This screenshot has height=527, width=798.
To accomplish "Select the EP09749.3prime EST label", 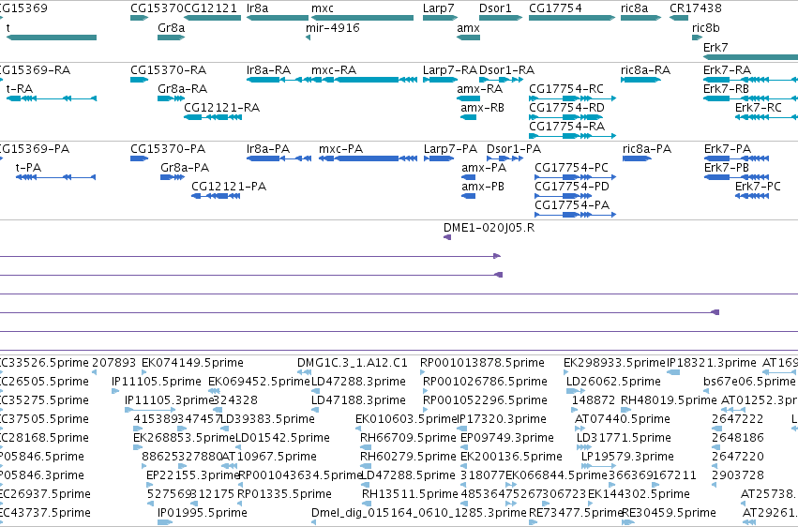I will (x=507, y=438).
